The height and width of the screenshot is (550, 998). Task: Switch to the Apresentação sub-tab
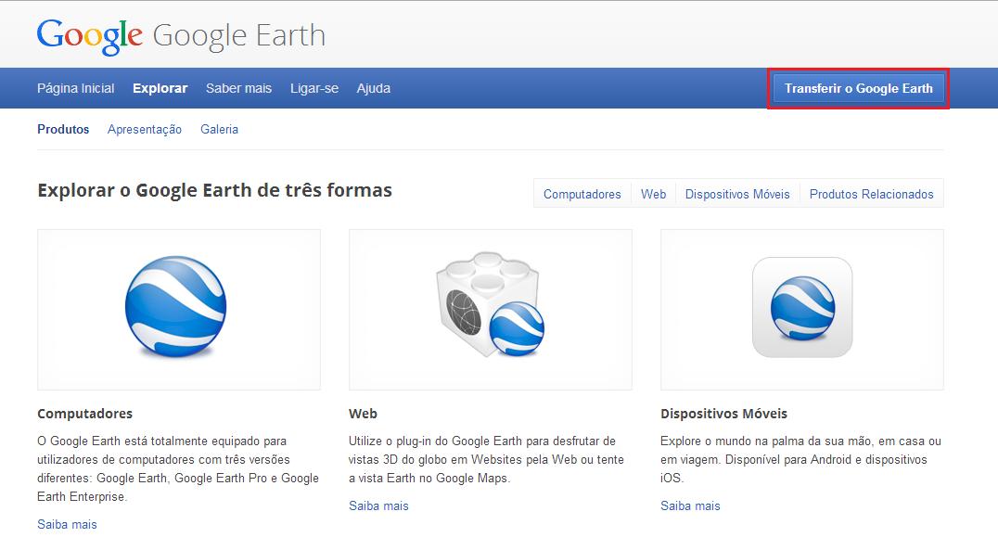145,130
